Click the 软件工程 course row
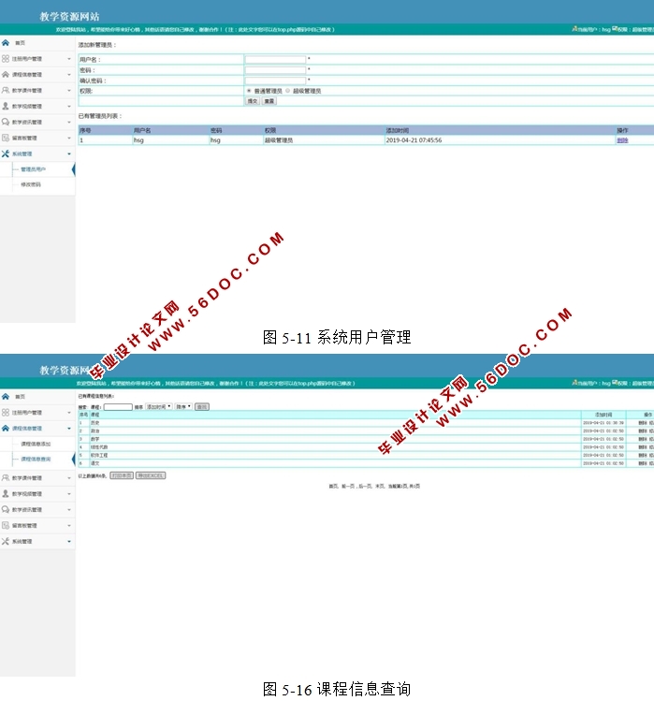The width and height of the screenshot is (654, 701). 366,456
